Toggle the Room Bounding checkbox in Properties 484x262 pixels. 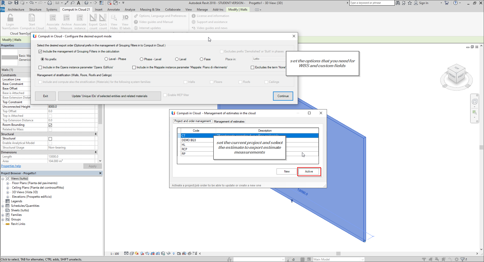[x=50, y=125]
